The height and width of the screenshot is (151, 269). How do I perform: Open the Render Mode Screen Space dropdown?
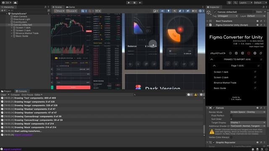pyautogui.click(x=248, y=112)
